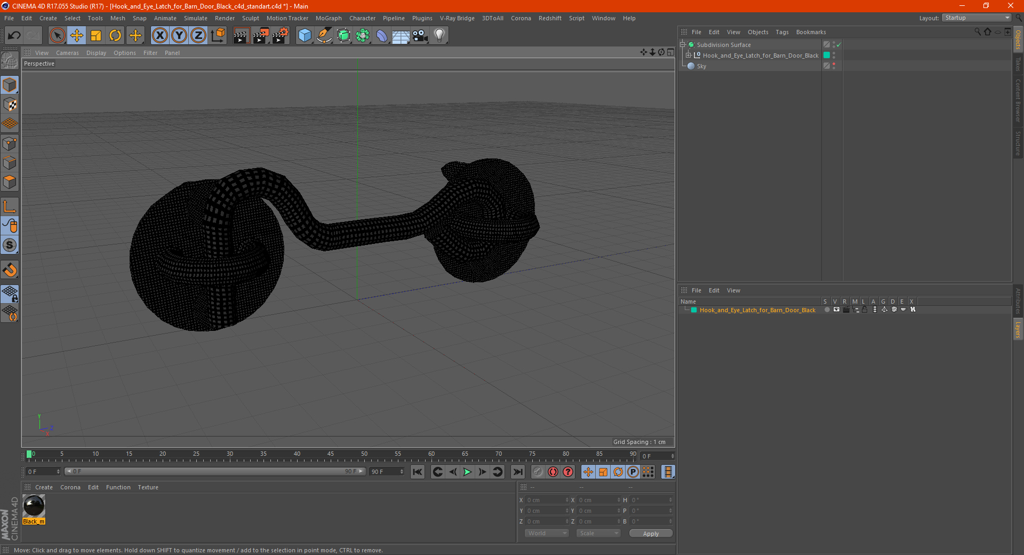Select the Black_m material thumbnail

pos(34,506)
